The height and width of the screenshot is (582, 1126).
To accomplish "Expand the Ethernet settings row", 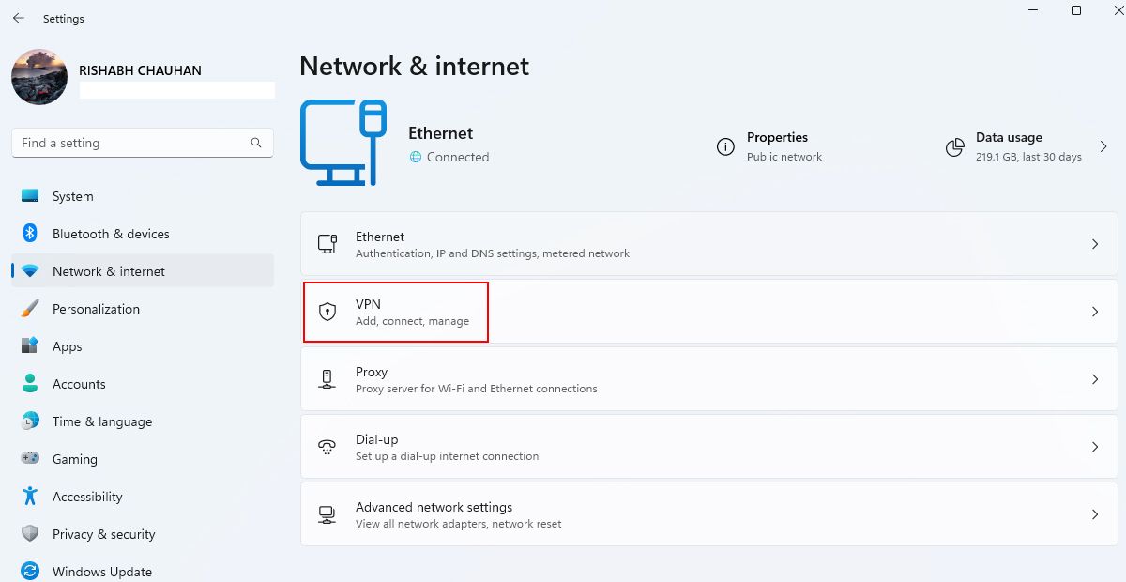I will [x=709, y=244].
